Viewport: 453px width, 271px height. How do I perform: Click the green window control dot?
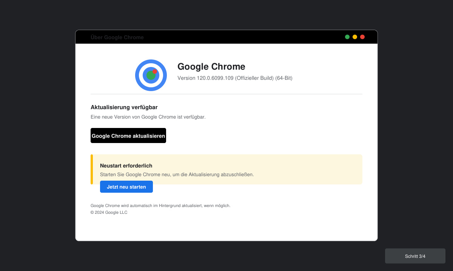(x=347, y=37)
